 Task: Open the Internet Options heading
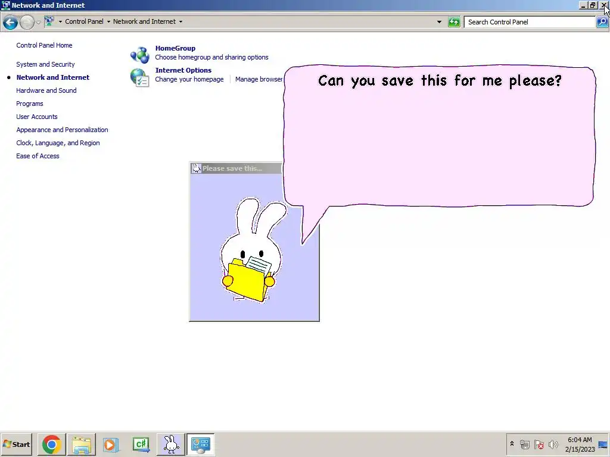click(x=183, y=70)
